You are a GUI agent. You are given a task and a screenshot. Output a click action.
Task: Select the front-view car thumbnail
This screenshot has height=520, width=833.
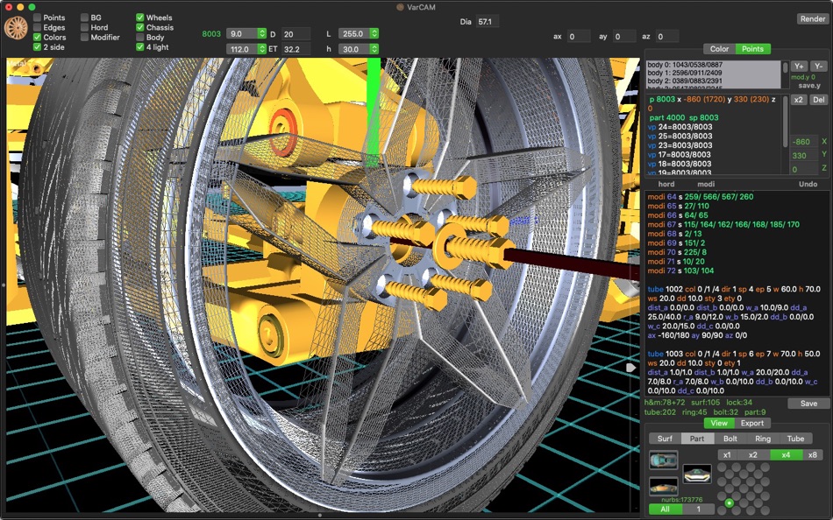click(x=697, y=474)
